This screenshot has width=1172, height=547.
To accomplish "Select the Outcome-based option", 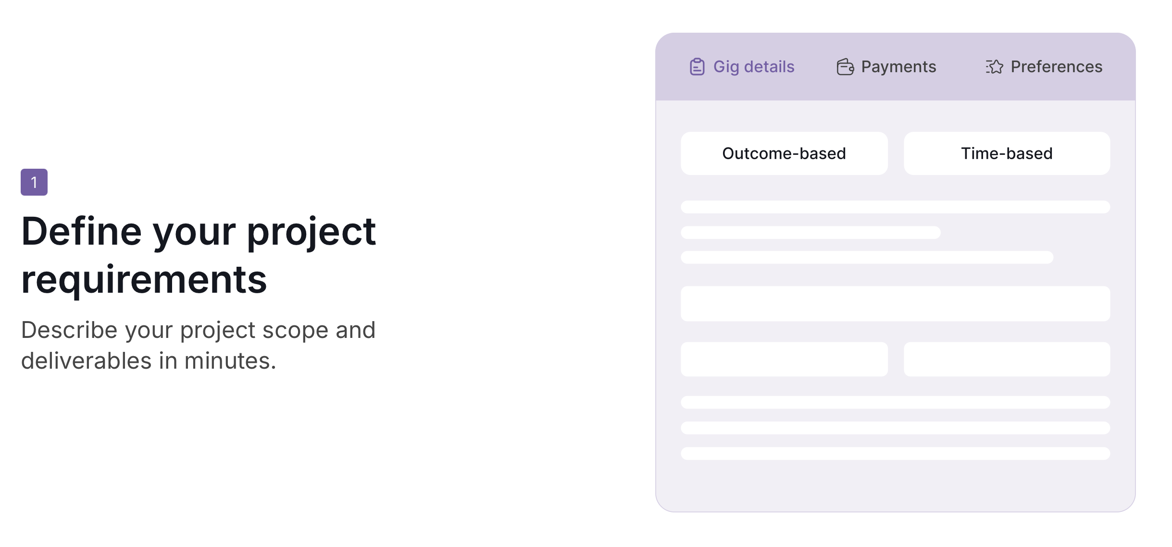I will coord(784,153).
